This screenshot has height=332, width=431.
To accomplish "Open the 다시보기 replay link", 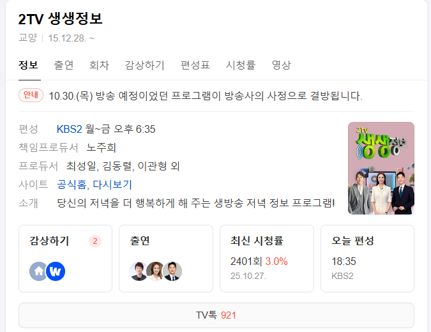I will [112, 185].
